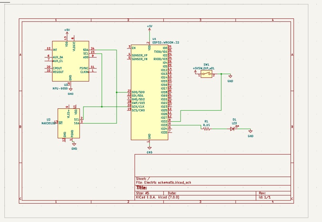322x222 pixels.
Task: Select the ESP32-WROOM-32 value label
Action: pos(166,42)
